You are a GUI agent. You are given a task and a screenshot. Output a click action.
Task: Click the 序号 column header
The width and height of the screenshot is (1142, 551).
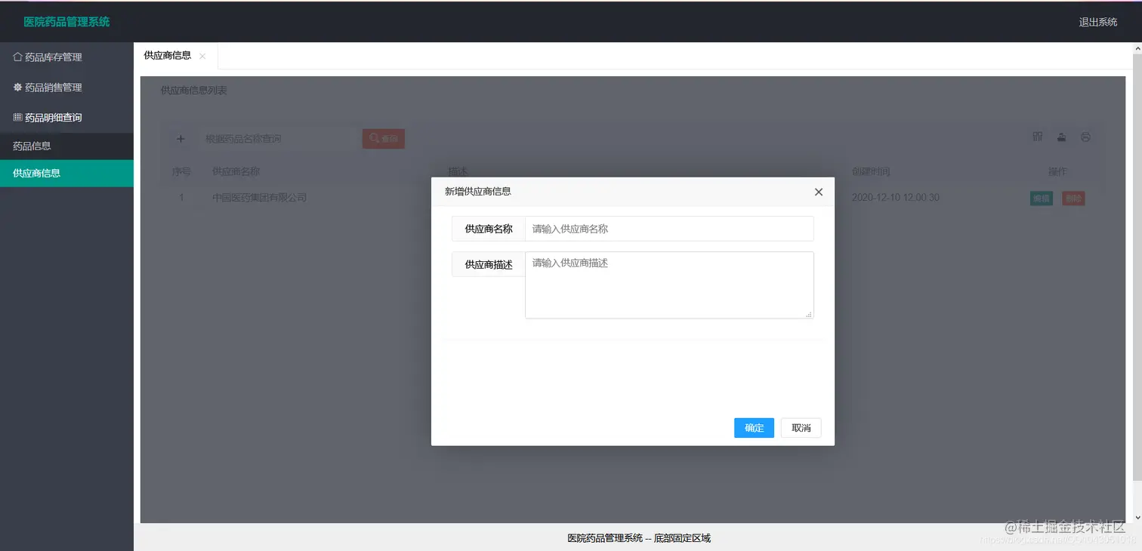pos(181,171)
